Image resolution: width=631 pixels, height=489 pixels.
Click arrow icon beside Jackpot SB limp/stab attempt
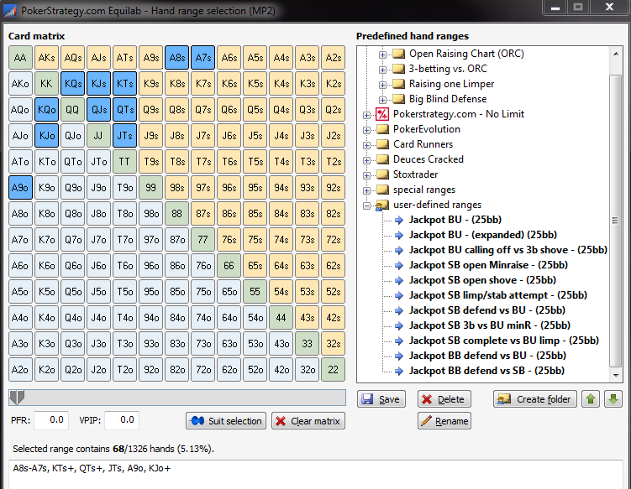[399, 295]
